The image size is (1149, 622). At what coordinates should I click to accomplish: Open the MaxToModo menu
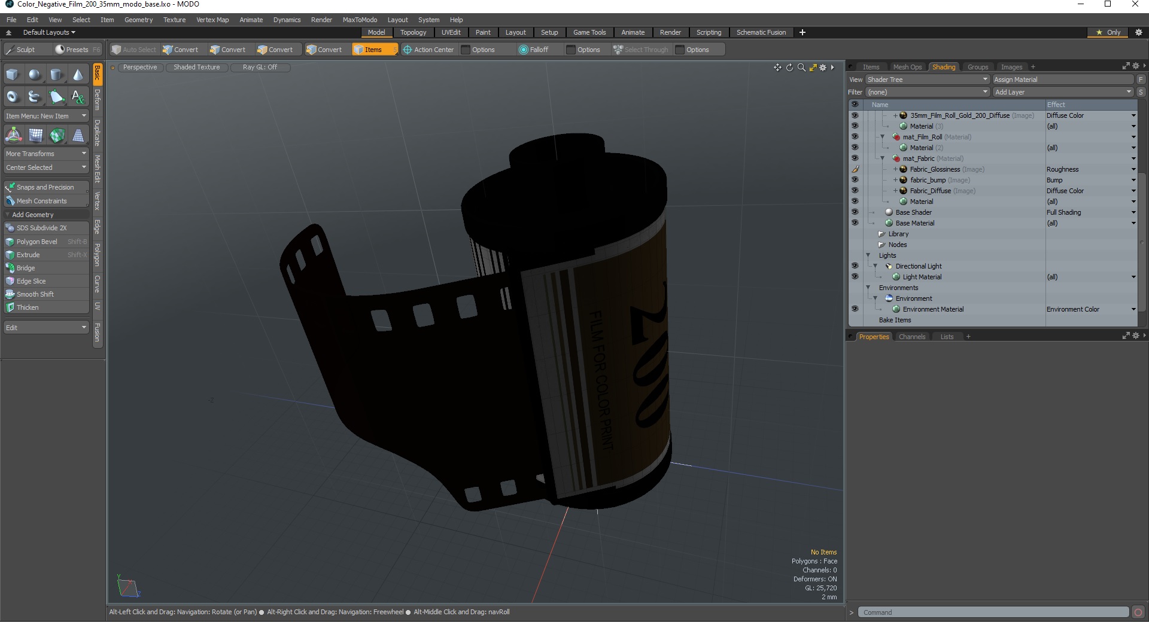(x=360, y=20)
